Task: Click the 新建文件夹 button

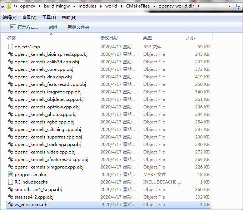Action: tap(78, 27)
